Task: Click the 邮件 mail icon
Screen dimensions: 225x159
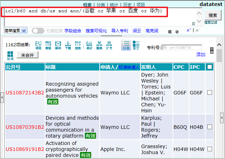Action: coord(58,45)
